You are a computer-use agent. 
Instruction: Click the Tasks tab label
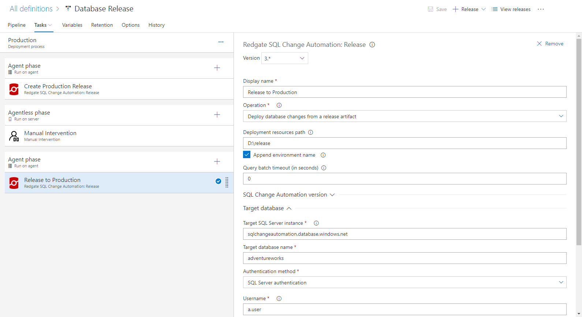point(40,25)
